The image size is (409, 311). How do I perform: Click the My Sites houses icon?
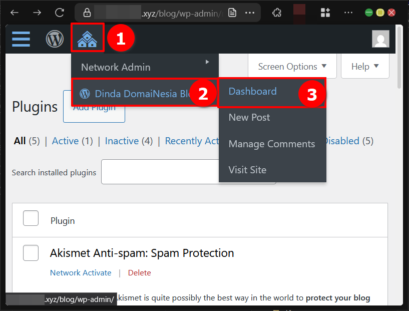click(87, 39)
